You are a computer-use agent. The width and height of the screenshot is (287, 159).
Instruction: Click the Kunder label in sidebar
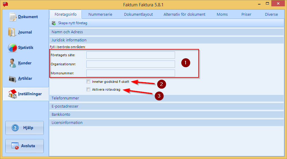pos(25,63)
